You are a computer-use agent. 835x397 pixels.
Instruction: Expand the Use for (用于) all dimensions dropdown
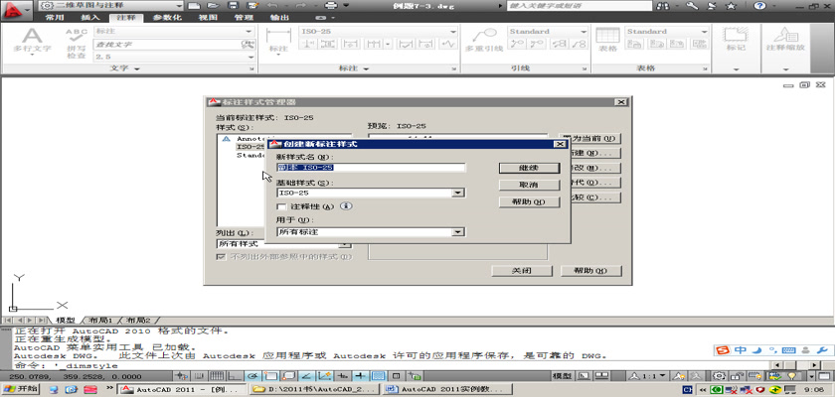point(458,231)
